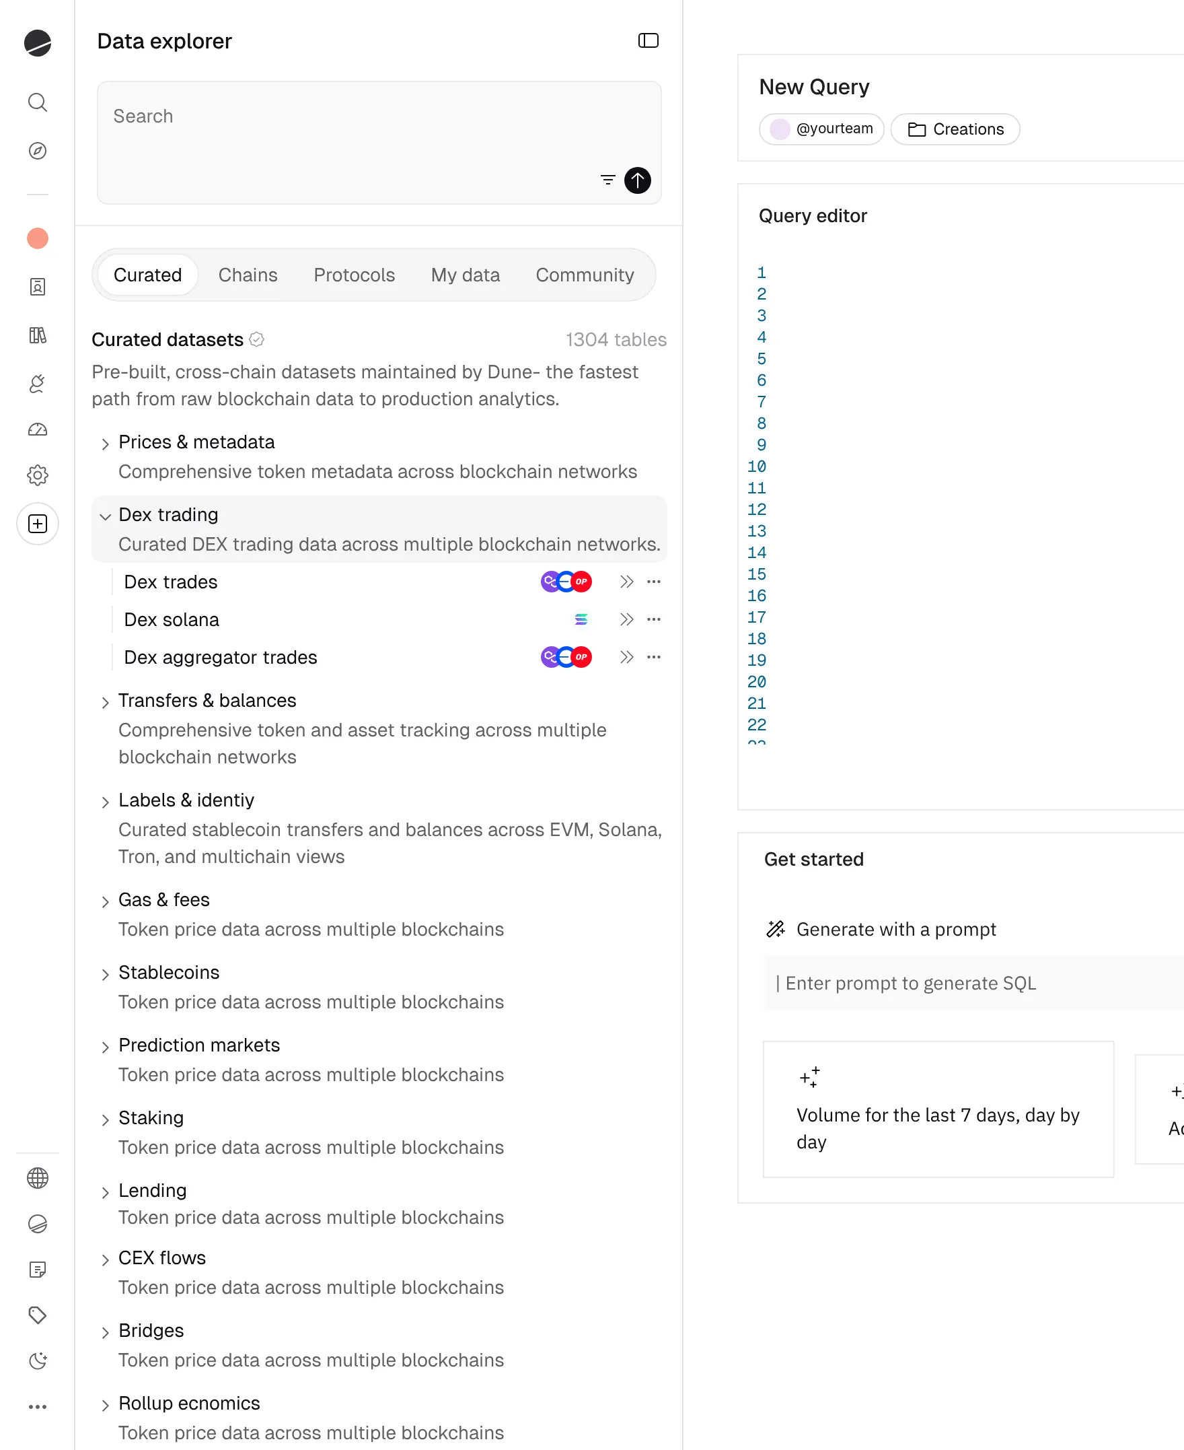1184x1450 pixels.
Task: Click the Enter prompt to generate SQL field
Action: click(x=974, y=983)
